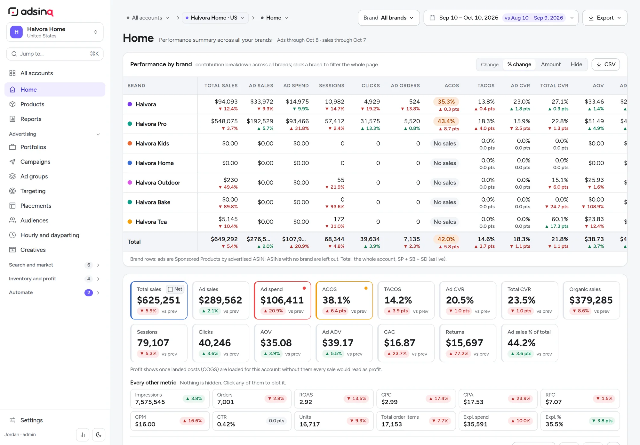Click the calendar icon in date range
Image resolution: width=640 pixels, height=445 pixels.
pos(432,18)
